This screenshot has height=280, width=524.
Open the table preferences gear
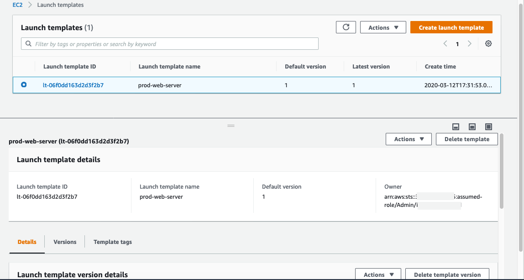[488, 43]
